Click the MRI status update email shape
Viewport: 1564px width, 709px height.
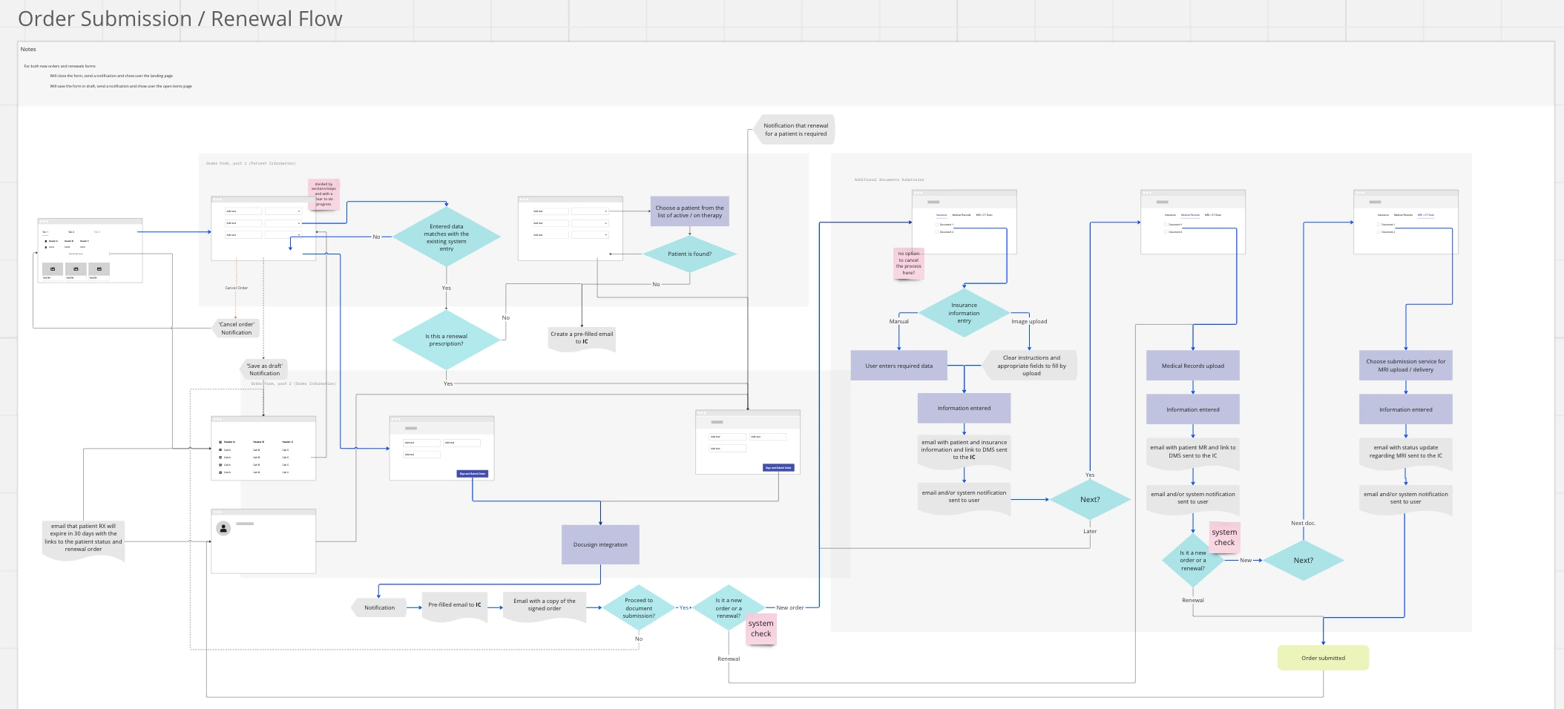1406,453
